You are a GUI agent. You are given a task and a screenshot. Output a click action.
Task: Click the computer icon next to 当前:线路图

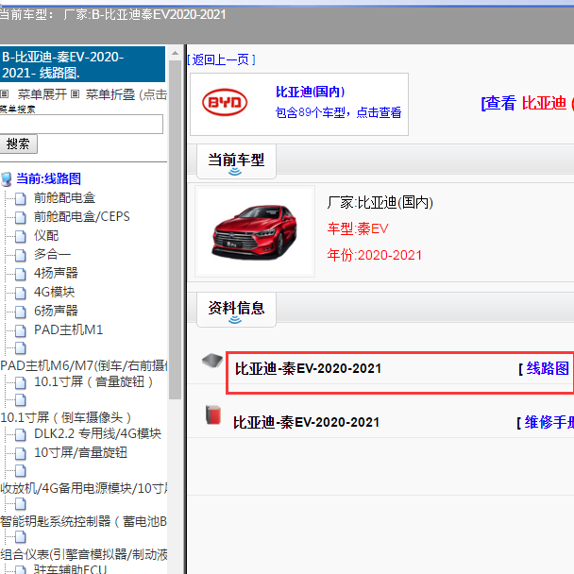(x=7, y=179)
